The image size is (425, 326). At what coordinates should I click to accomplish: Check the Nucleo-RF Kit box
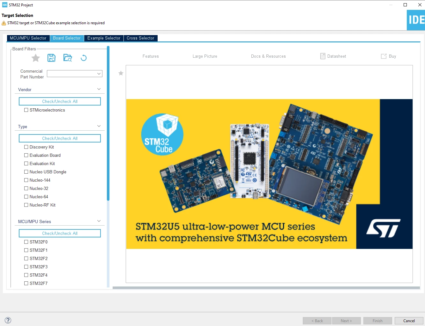click(x=26, y=205)
